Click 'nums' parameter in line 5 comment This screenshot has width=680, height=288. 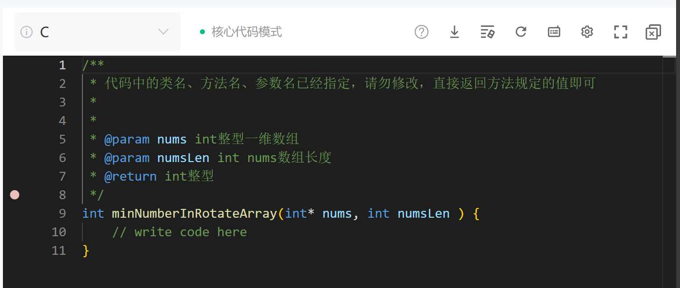click(172, 139)
